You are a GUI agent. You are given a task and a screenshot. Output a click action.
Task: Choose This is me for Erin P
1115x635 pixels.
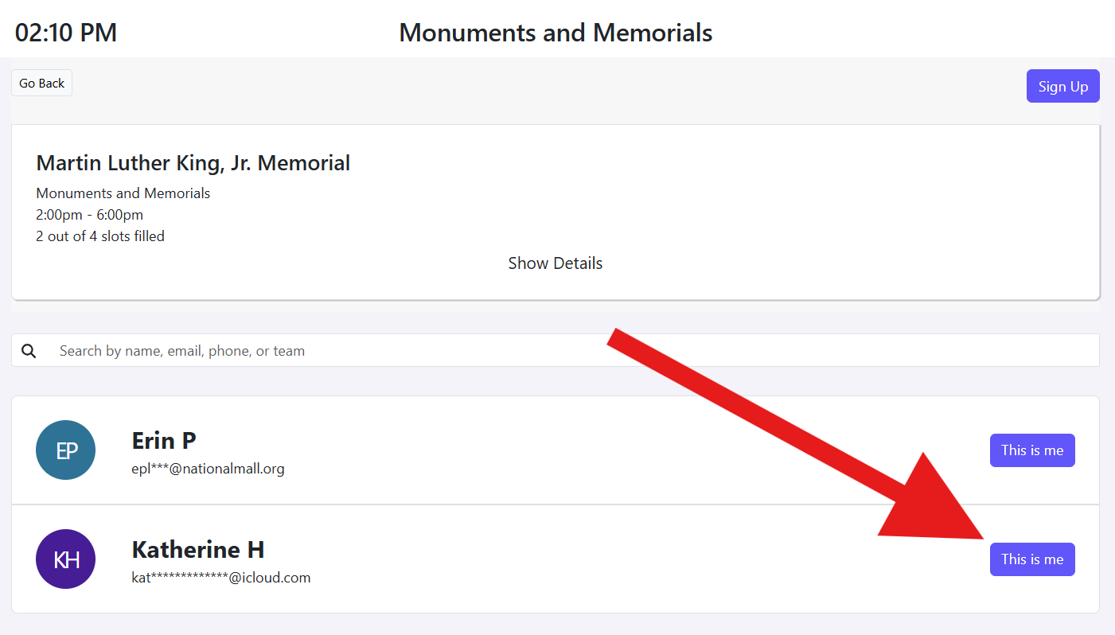(1031, 450)
